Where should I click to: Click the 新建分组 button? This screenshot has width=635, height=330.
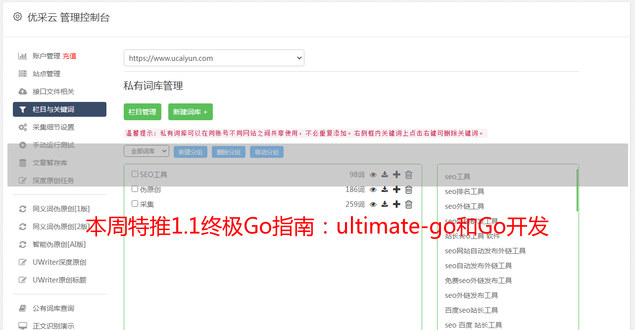(x=191, y=152)
